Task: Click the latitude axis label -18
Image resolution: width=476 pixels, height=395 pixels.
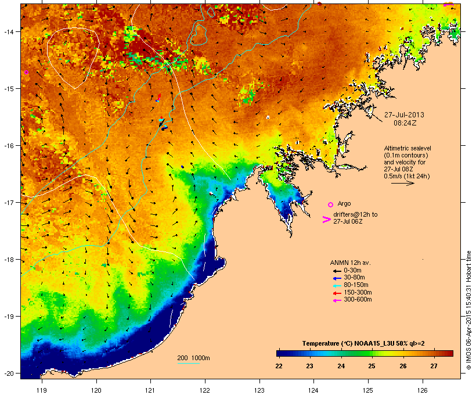Action: (x=9, y=260)
